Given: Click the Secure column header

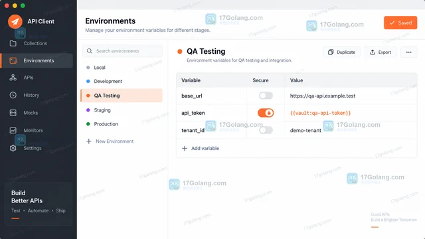Looking at the screenshot, I should click(x=260, y=80).
